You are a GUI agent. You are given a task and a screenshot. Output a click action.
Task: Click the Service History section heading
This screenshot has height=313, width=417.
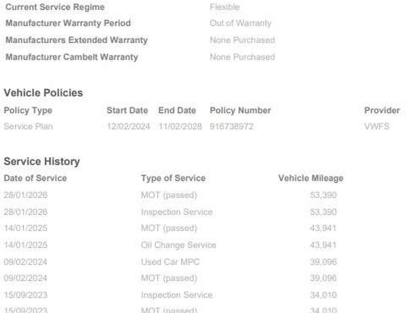point(42,162)
